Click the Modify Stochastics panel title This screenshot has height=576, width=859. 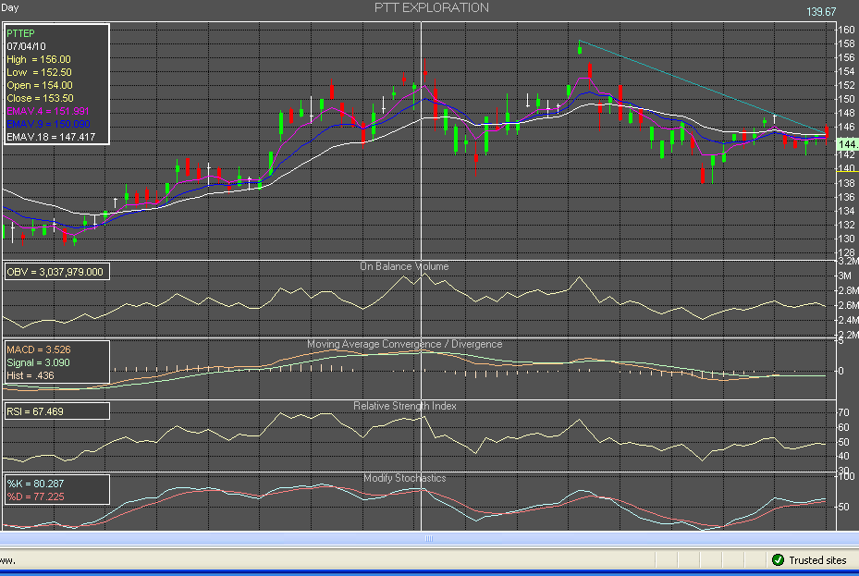point(405,478)
